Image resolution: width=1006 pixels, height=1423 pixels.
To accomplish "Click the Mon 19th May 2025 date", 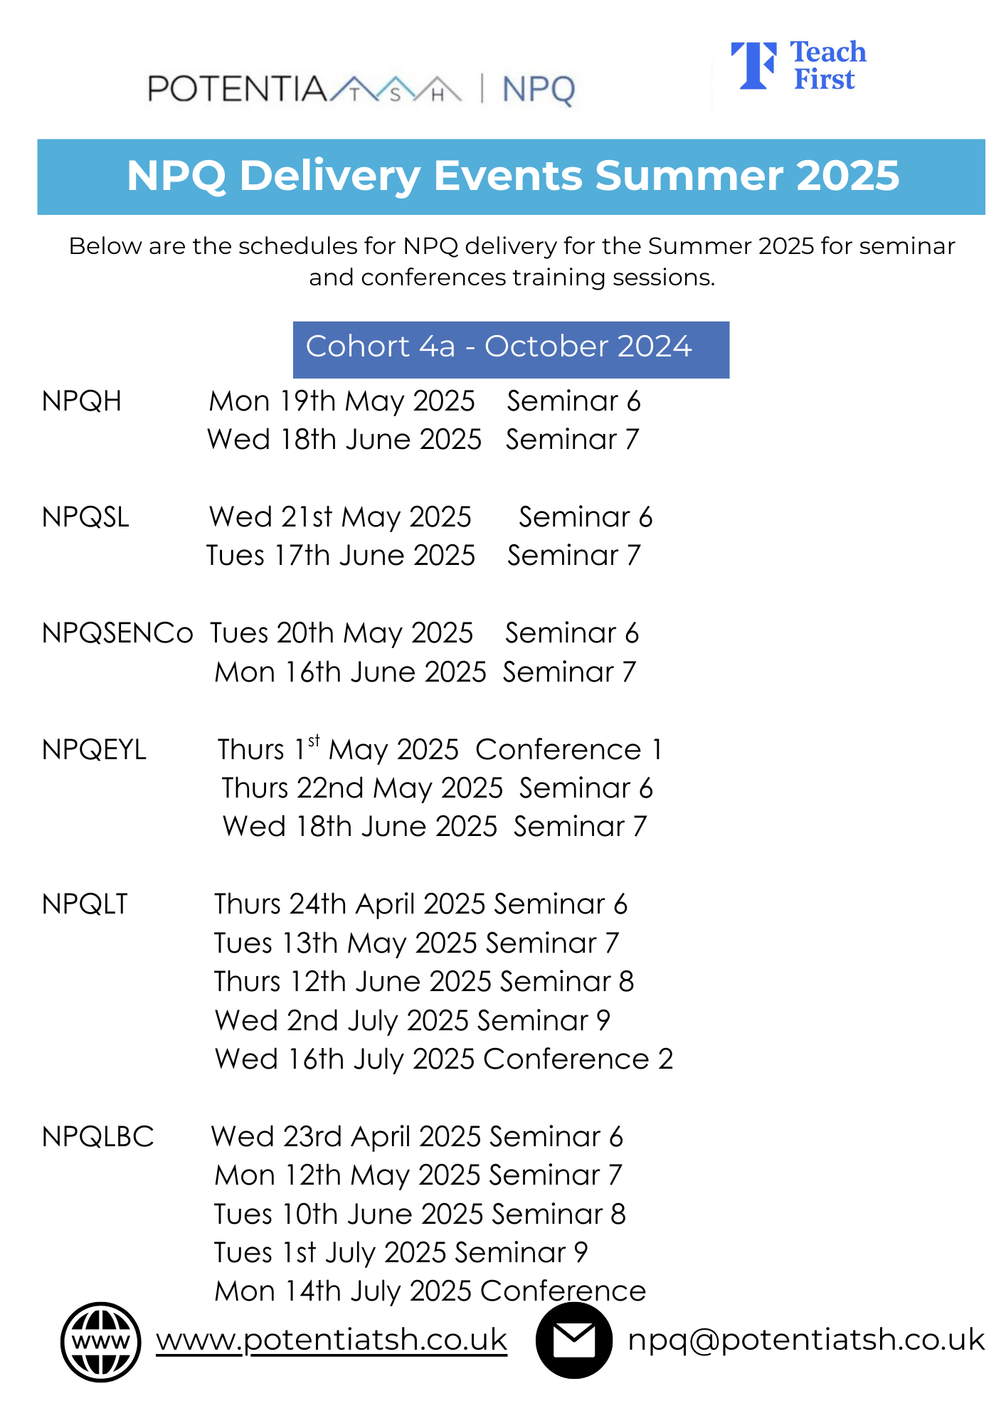I will pyautogui.click(x=341, y=401).
